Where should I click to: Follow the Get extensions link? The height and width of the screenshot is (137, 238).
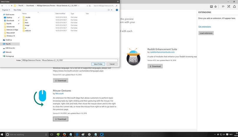(x=205, y=27)
